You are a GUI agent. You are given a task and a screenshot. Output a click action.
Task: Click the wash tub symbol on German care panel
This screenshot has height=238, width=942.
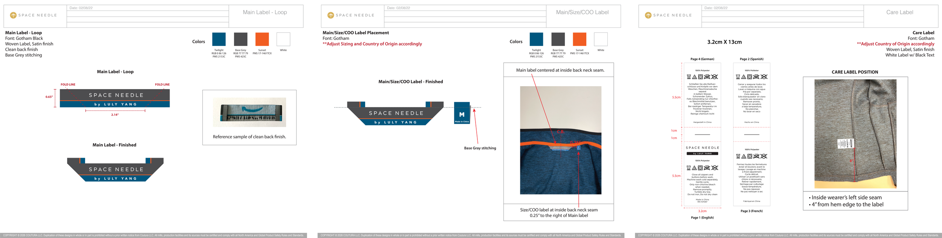pos(689,77)
